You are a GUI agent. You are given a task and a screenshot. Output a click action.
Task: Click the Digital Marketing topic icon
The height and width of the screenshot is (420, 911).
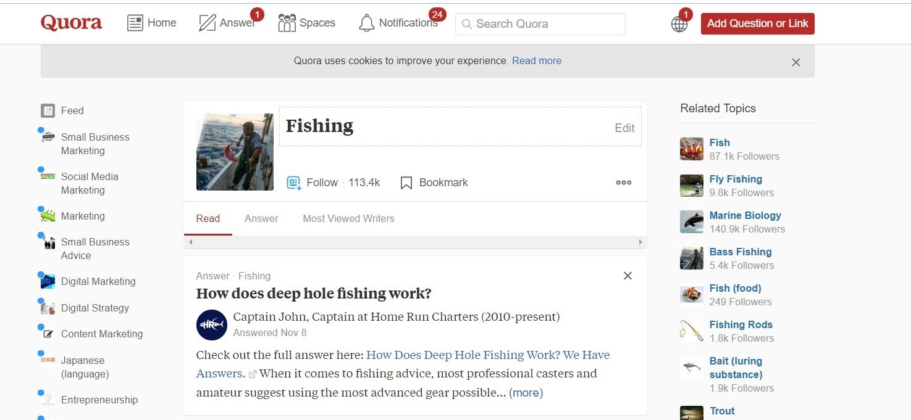pos(48,281)
